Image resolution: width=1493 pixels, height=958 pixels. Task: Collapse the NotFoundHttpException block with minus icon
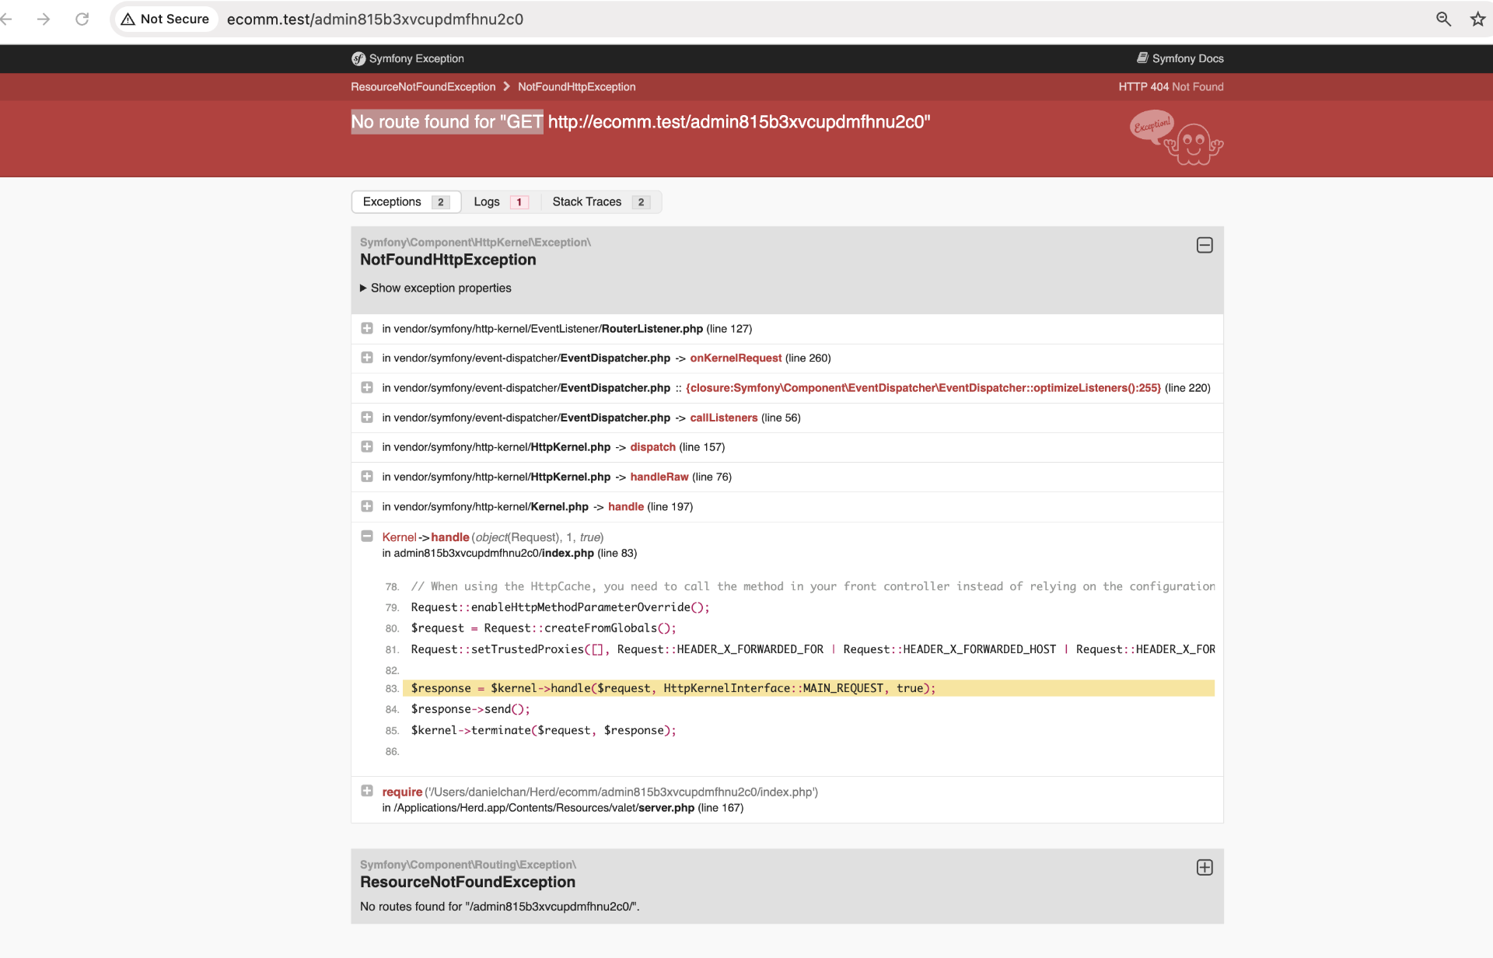[x=1205, y=245]
